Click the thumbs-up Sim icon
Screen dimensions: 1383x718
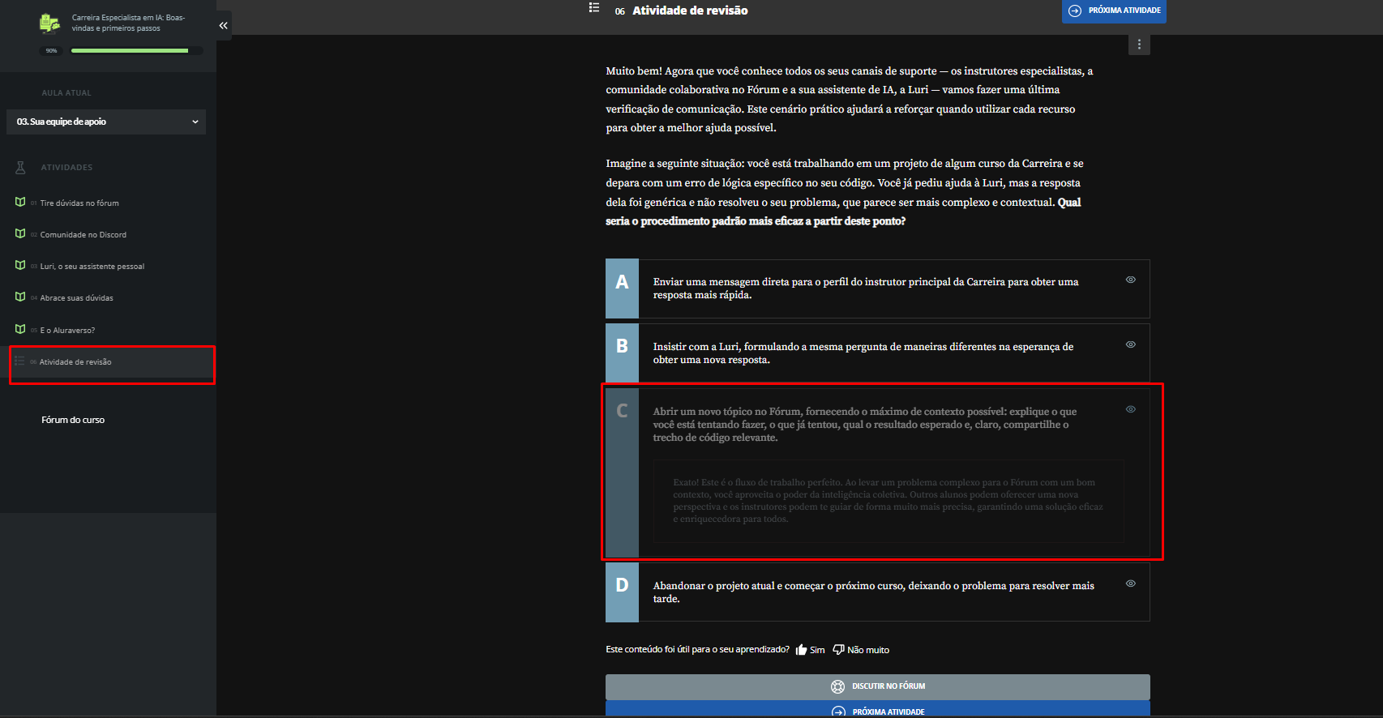(802, 650)
